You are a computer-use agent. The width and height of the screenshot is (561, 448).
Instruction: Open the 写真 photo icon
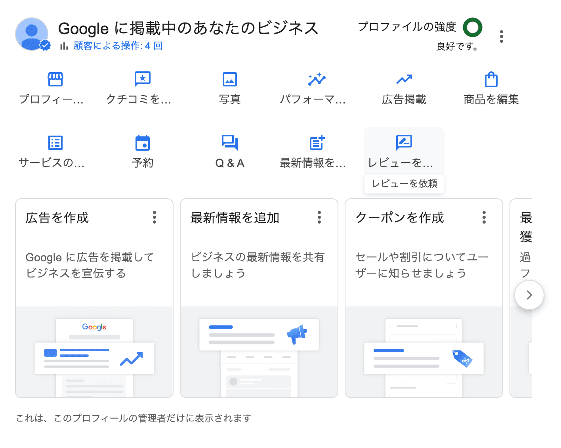[230, 79]
